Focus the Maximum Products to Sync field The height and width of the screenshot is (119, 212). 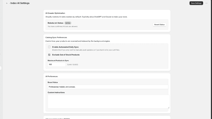point(57,65)
